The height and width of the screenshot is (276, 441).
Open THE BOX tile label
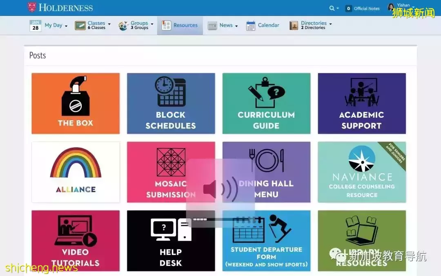76,123
